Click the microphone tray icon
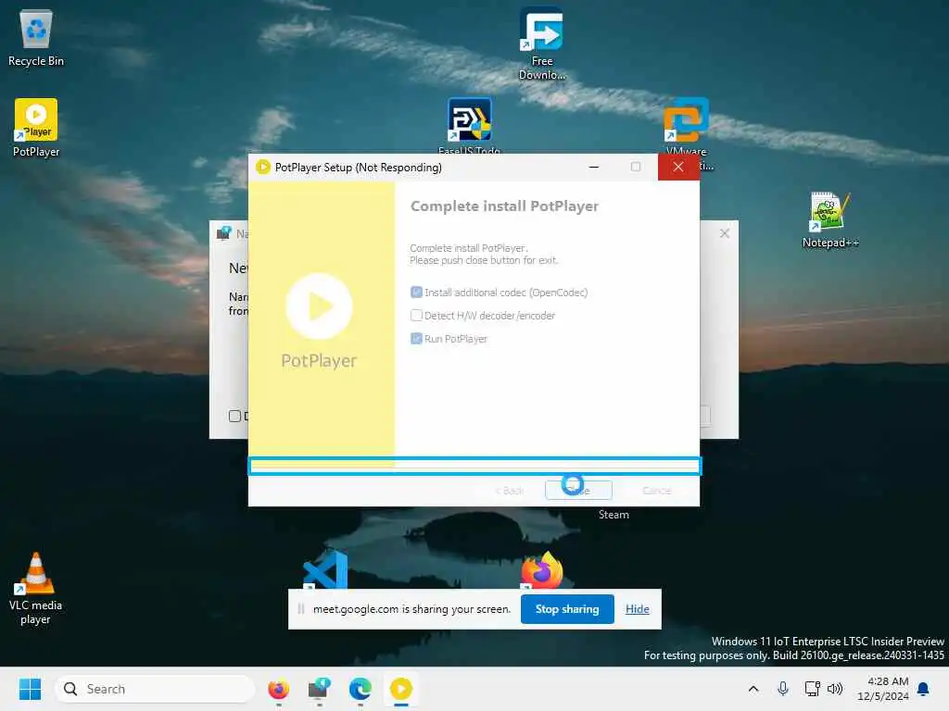This screenshot has width=949, height=711. [782, 689]
